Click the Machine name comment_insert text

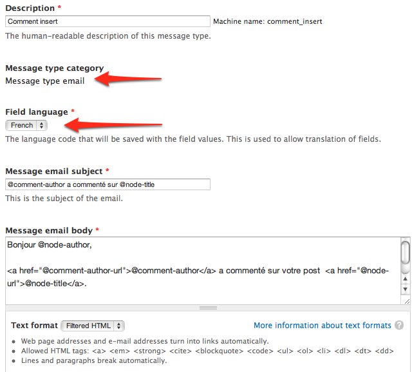[x=268, y=21]
